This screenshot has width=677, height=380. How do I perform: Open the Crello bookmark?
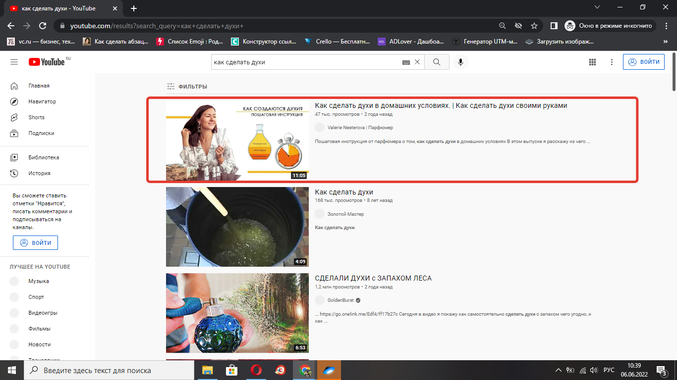[x=337, y=42]
